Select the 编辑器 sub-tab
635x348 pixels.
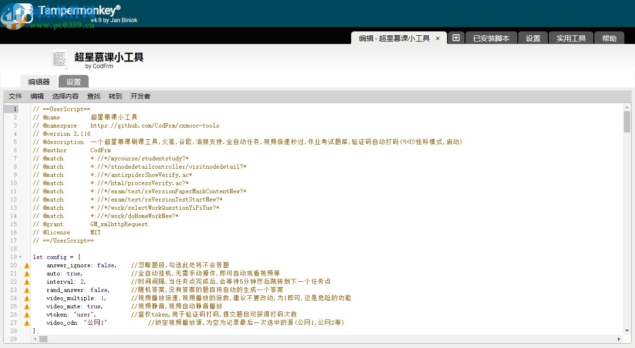39,82
